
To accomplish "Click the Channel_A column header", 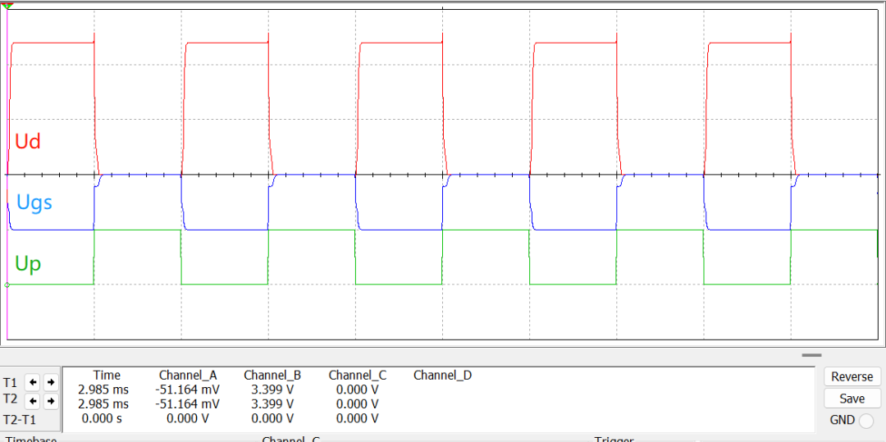I will [x=188, y=376].
